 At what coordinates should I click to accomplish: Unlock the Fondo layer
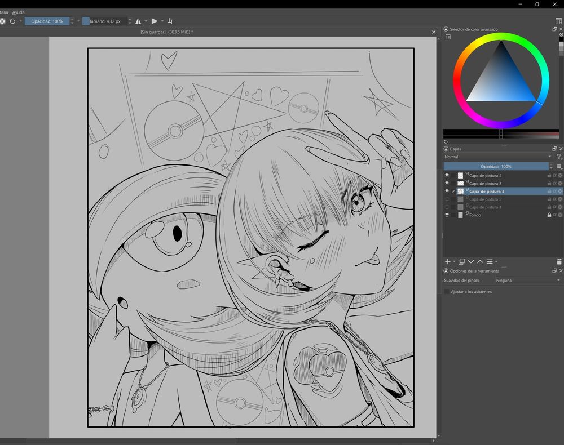pyautogui.click(x=549, y=215)
